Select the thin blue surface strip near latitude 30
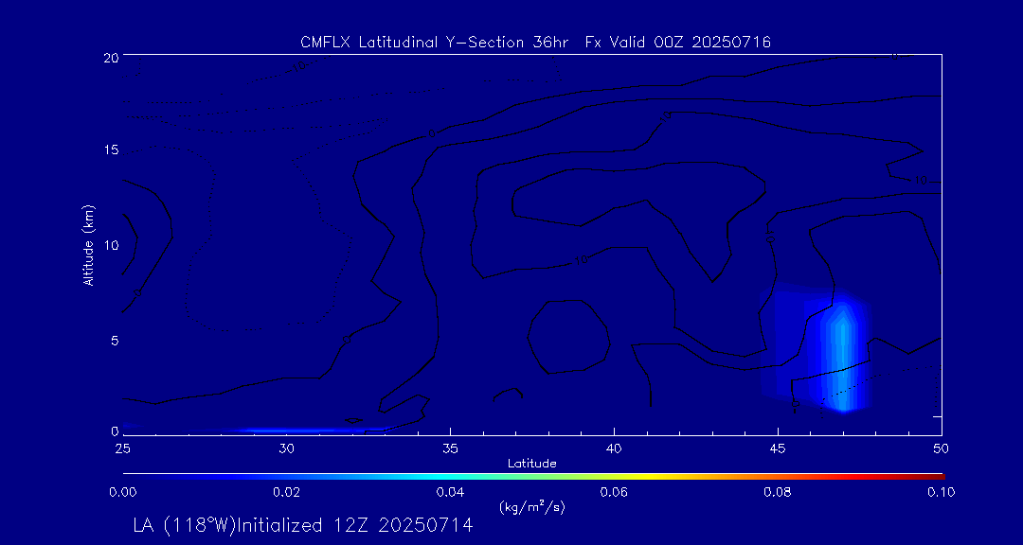 [284, 431]
